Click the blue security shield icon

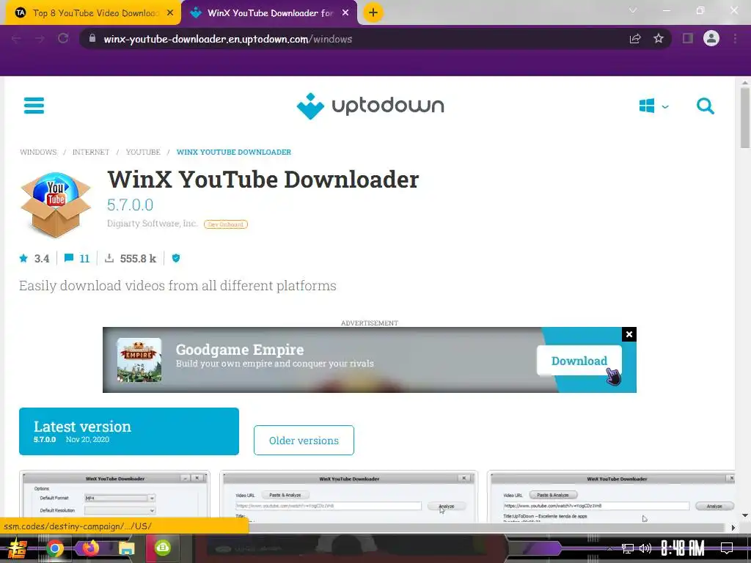click(176, 259)
